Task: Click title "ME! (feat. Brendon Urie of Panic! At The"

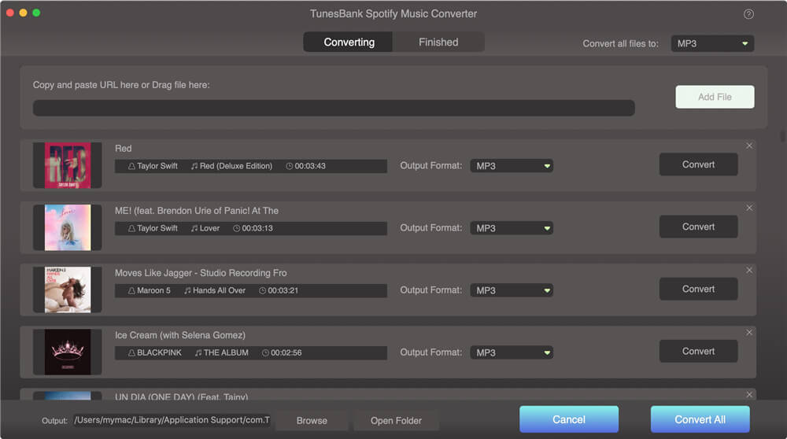Action: 197,211
